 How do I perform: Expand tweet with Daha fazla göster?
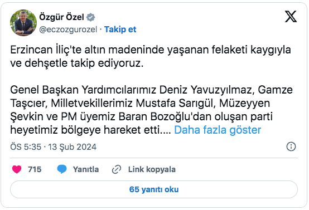click(x=218, y=130)
